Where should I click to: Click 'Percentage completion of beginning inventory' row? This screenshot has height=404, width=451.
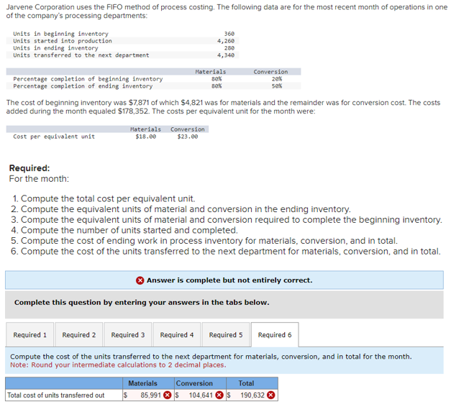pos(154,79)
